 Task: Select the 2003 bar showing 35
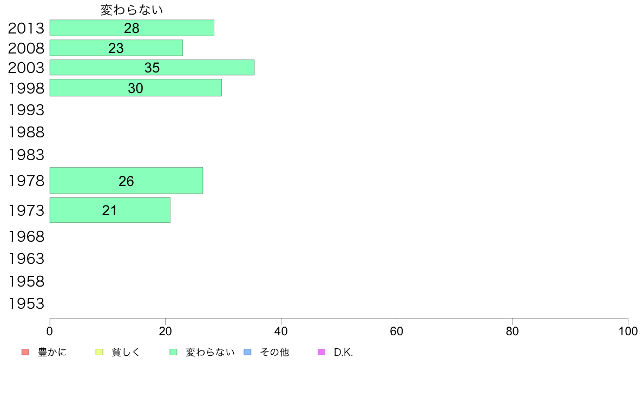point(152,68)
